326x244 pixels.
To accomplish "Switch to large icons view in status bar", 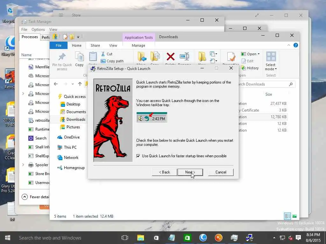I will click(294, 216).
